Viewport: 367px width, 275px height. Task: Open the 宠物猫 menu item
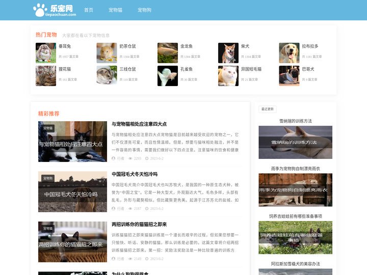pos(115,10)
